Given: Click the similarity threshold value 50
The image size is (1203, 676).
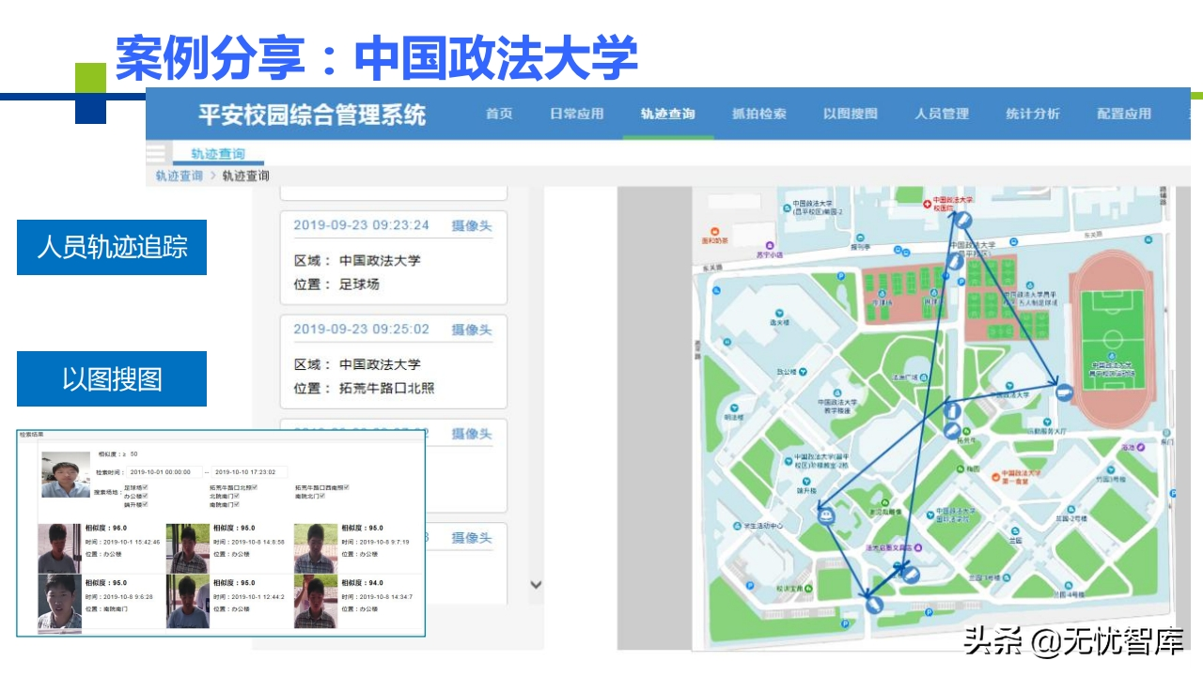Looking at the screenshot, I should pos(133,454).
